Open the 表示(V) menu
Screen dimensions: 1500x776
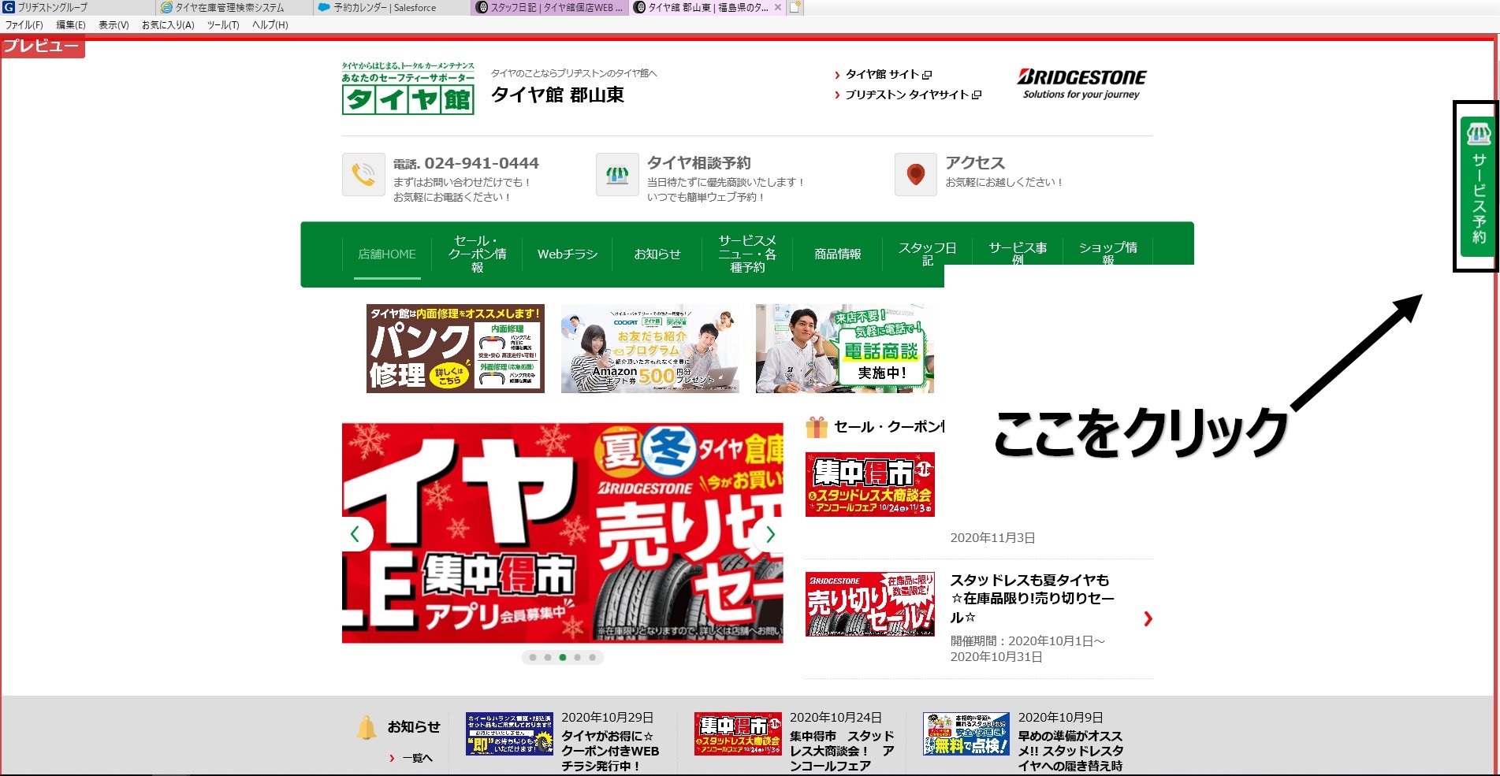tap(114, 25)
